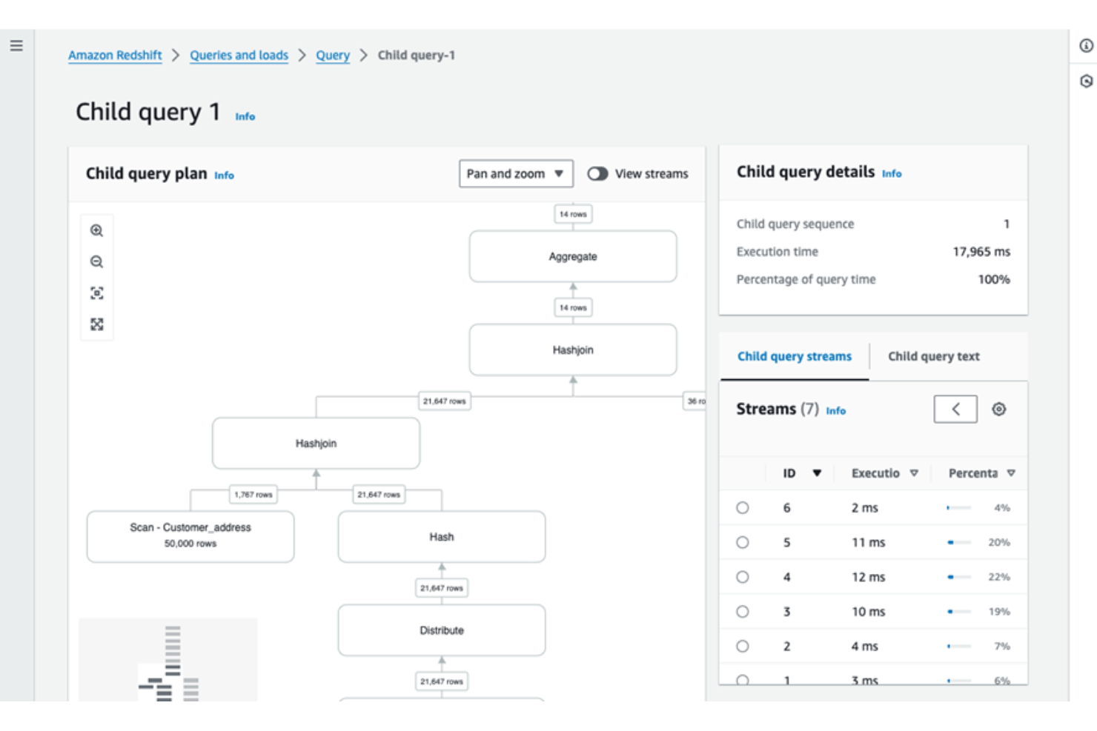Open the hamburger navigation menu

(16, 46)
